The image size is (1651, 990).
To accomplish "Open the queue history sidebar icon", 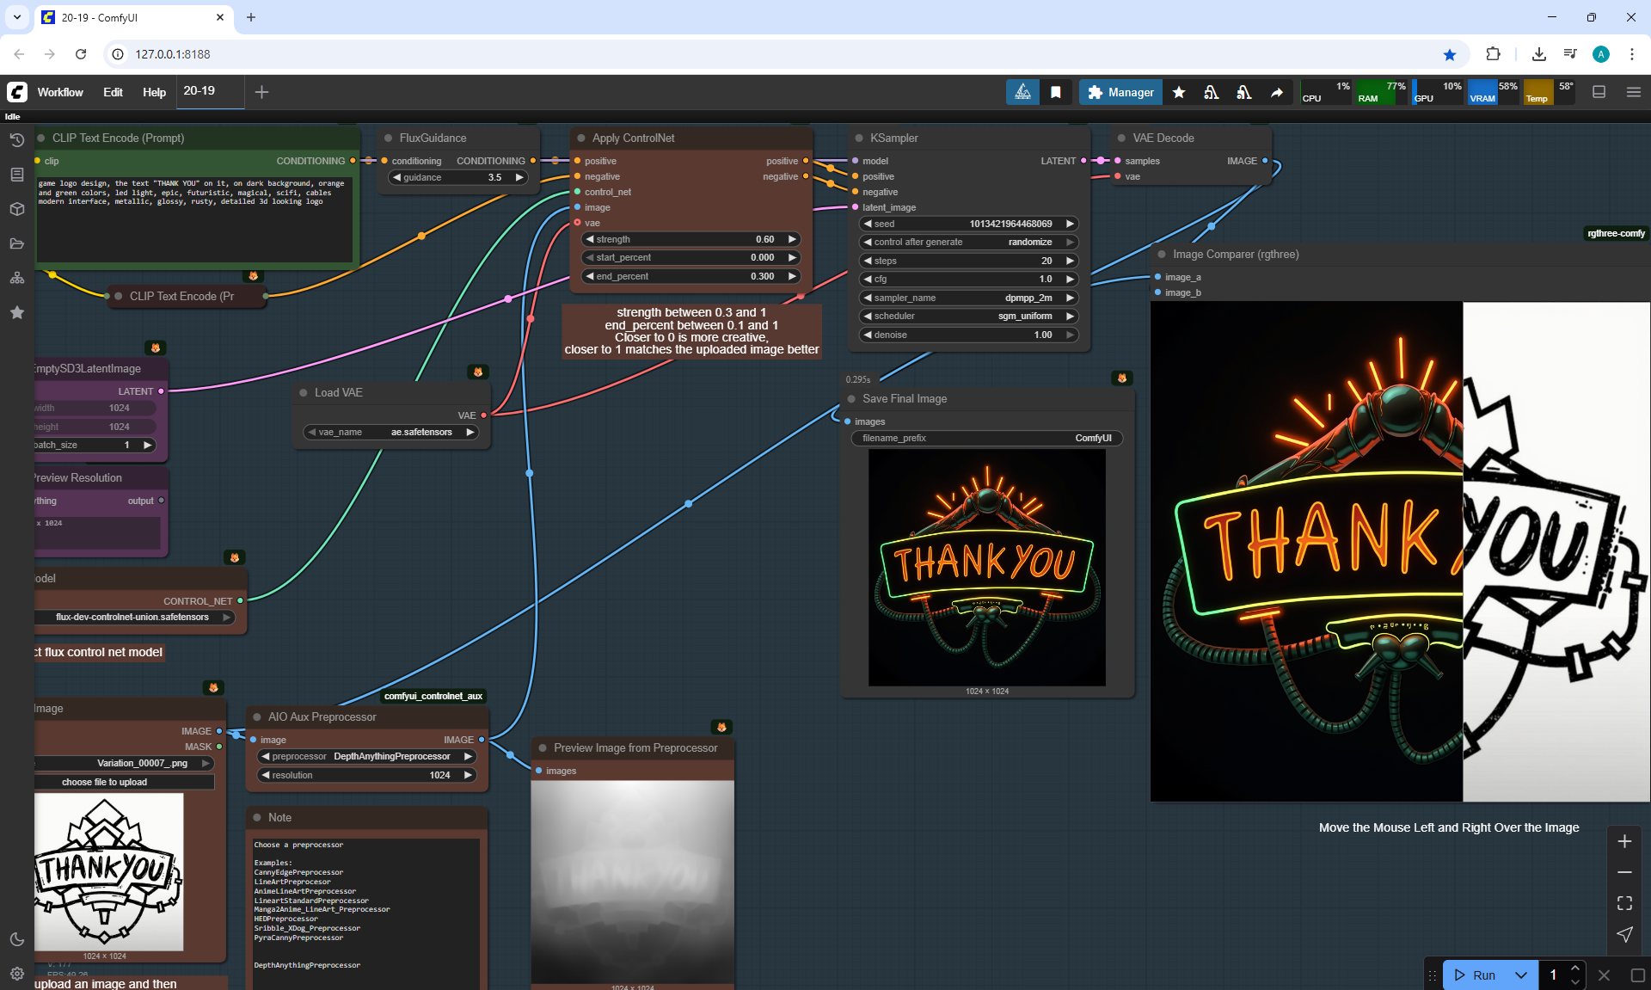I will point(16,140).
